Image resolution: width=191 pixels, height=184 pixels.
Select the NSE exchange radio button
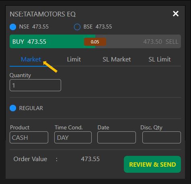[13, 27]
